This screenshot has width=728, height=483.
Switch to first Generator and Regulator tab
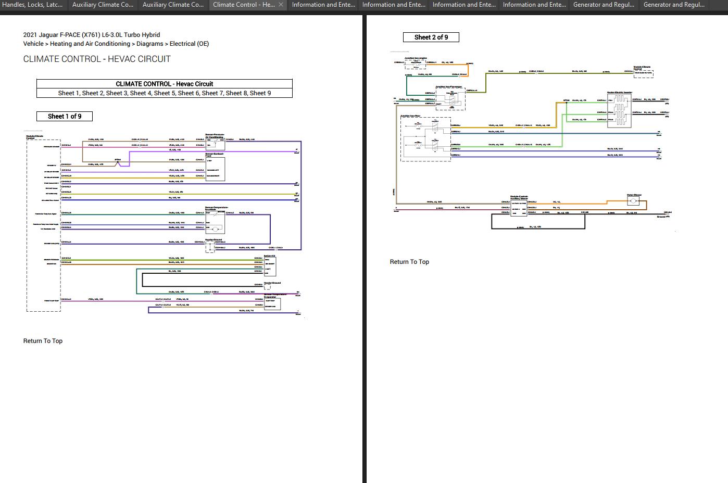[x=604, y=5]
